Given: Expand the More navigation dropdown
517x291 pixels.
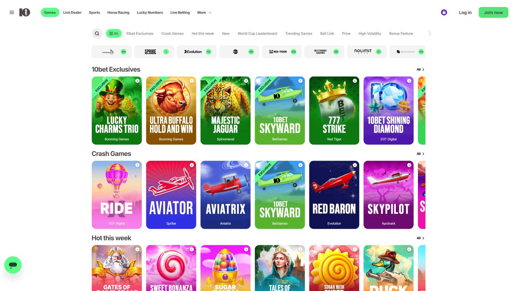Looking at the screenshot, I should (204, 12).
